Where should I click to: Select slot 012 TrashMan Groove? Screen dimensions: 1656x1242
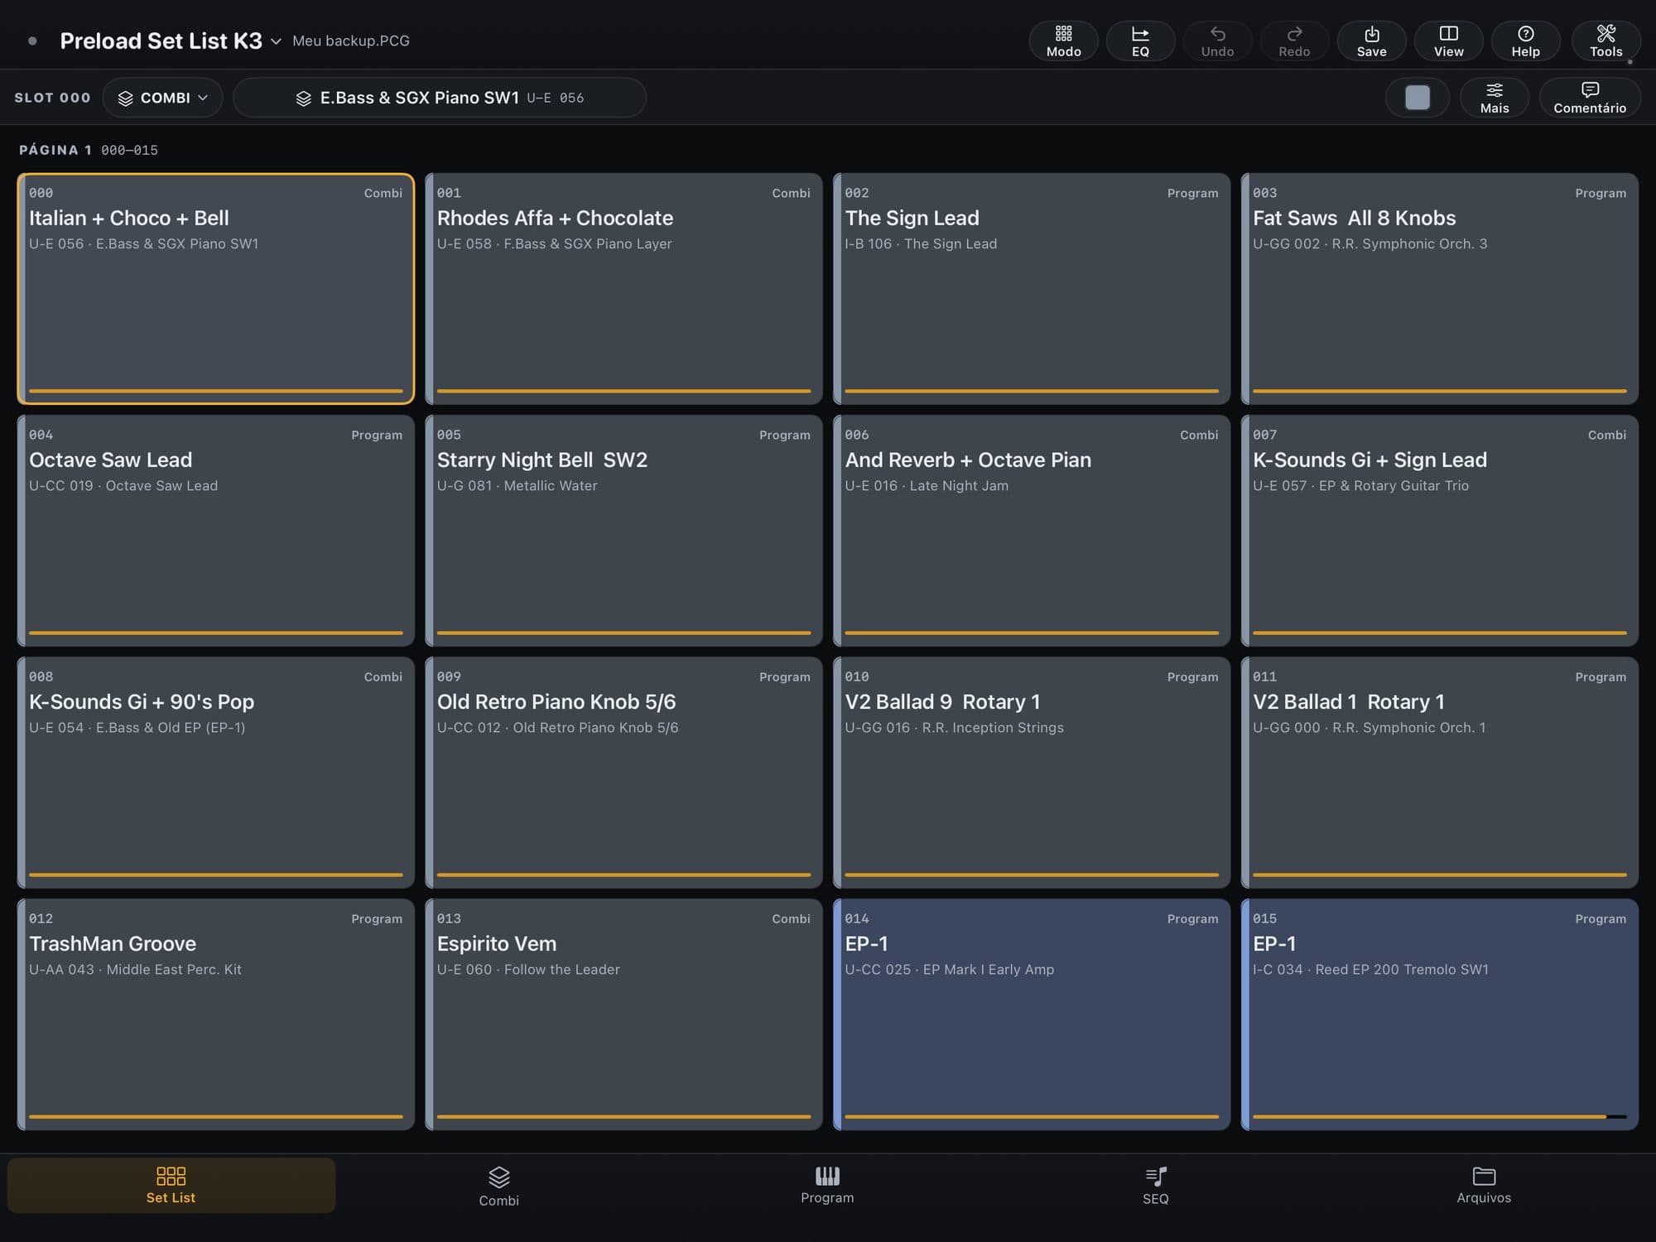215,1013
